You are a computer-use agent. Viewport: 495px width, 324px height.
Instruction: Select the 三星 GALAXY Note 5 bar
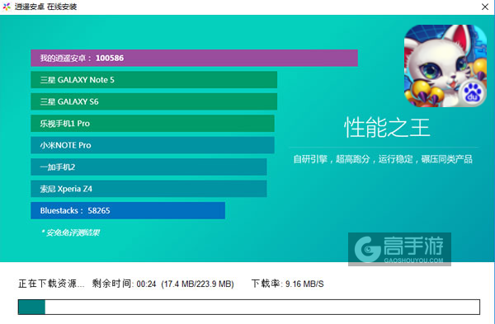pyautogui.click(x=153, y=80)
